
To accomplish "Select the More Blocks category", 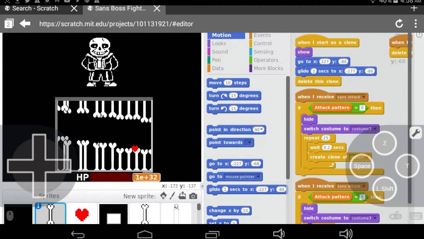I will coord(268,68).
